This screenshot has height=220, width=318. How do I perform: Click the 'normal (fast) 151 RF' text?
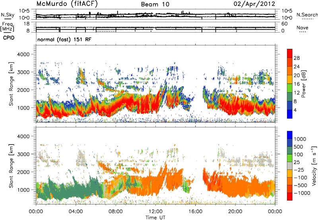click(64, 39)
